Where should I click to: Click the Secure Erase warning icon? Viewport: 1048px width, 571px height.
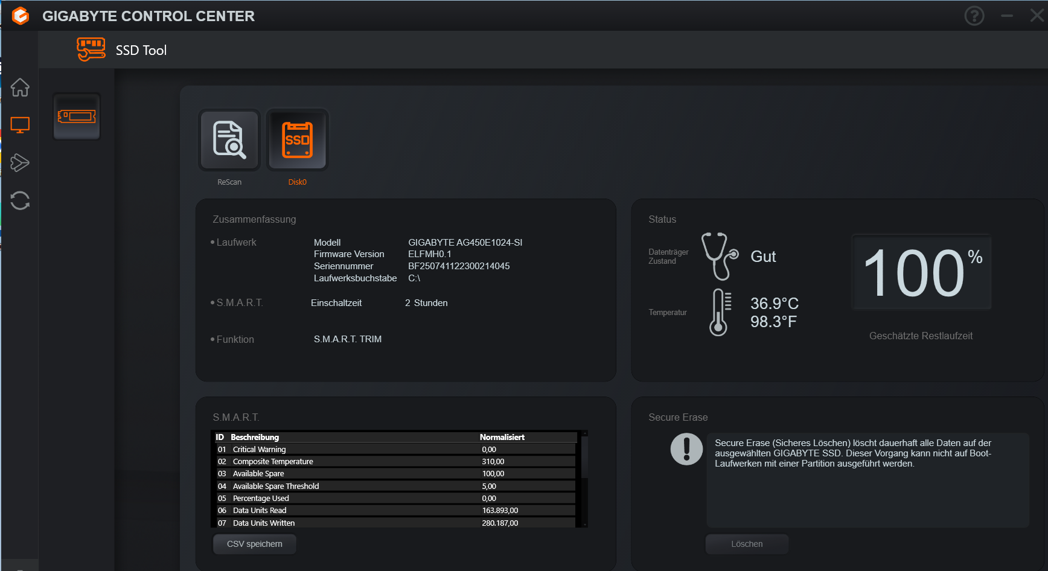tap(686, 449)
